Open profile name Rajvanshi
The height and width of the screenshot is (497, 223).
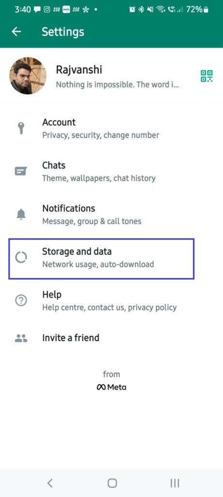pyautogui.click(x=79, y=70)
